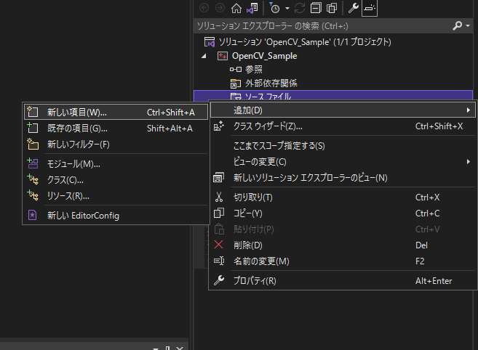Screen dimensions: 478x350
Task: Click the new filter folder icon
Action: 33,144
